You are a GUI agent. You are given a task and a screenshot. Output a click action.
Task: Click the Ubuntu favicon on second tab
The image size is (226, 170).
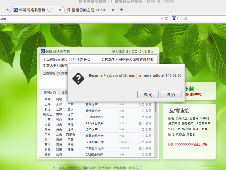point(68,10)
